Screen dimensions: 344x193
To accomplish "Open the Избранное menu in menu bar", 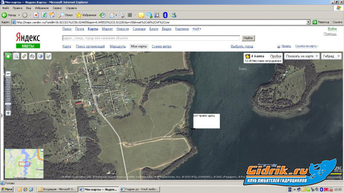I will pos(41,8).
